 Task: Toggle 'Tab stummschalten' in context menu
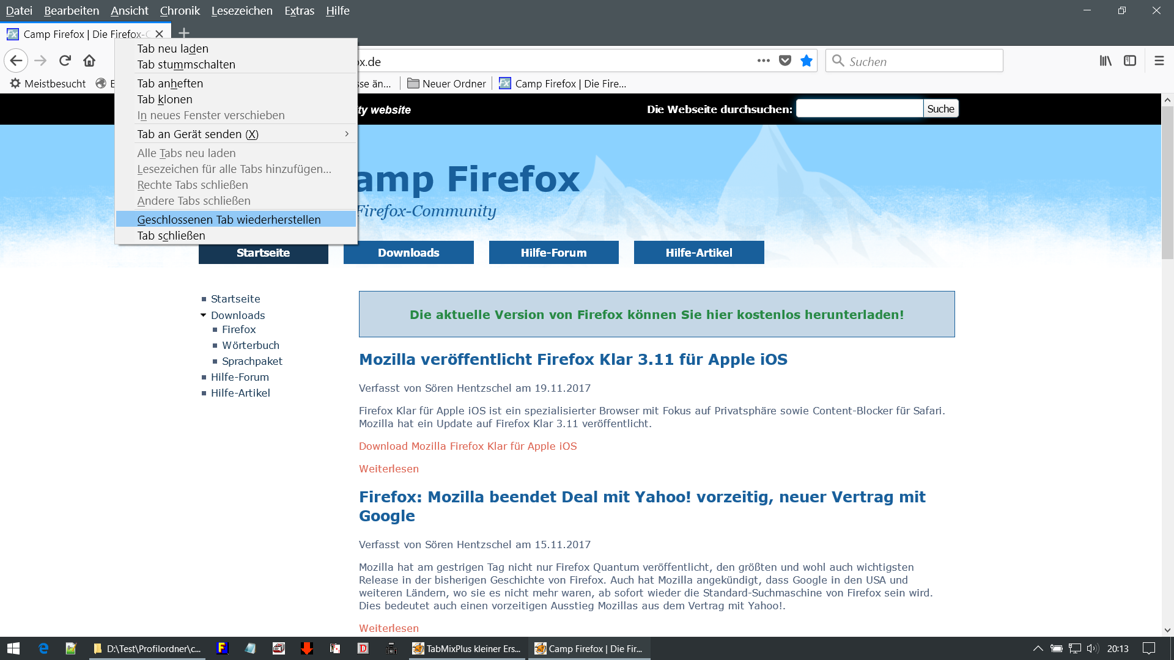pos(186,64)
